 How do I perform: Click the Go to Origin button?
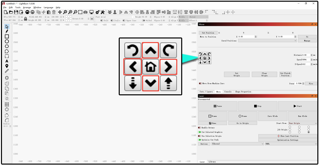[x=243, y=123]
